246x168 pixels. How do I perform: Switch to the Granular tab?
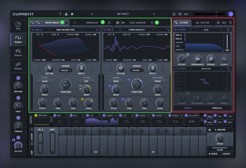[92, 23]
